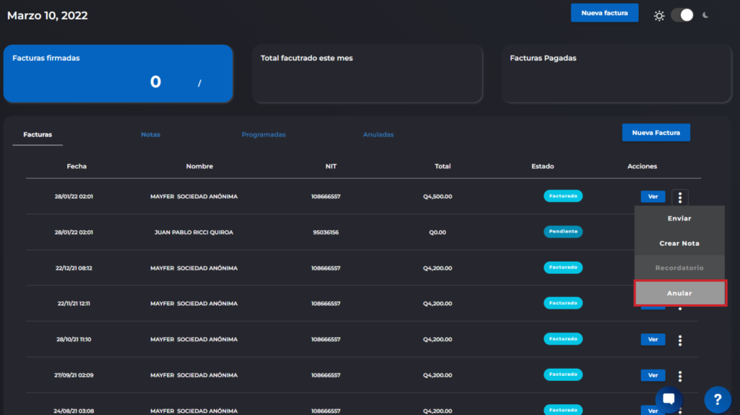740x415 pixels.
Task: Open three-dot menu for the 28/10/21 invoice
Action: click(x=680, y=340)
